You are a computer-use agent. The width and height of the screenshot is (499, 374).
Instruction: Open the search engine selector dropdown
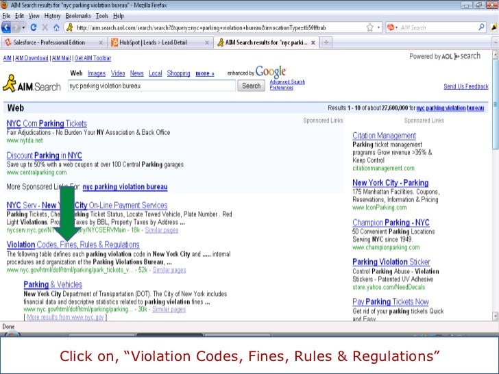point(396,27)
